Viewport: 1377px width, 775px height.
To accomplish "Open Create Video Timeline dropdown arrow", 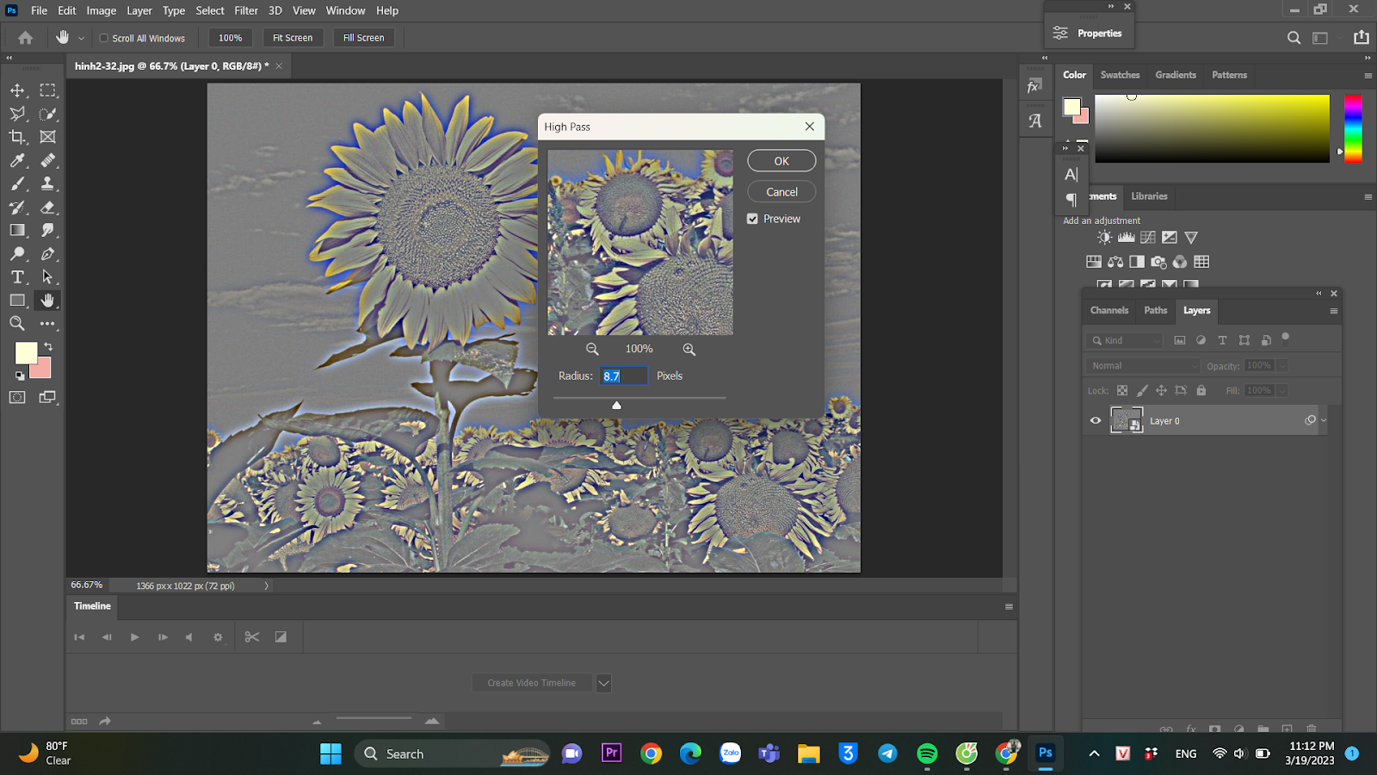I will pos(603,683).
